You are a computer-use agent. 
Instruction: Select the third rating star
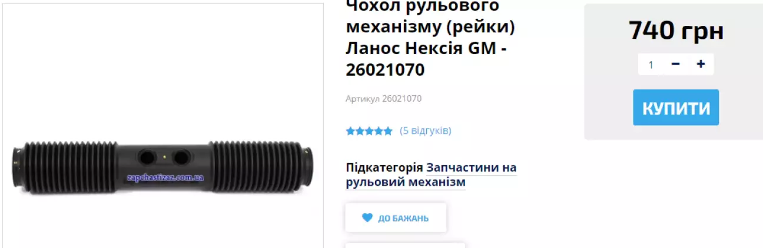pos(369,131)
